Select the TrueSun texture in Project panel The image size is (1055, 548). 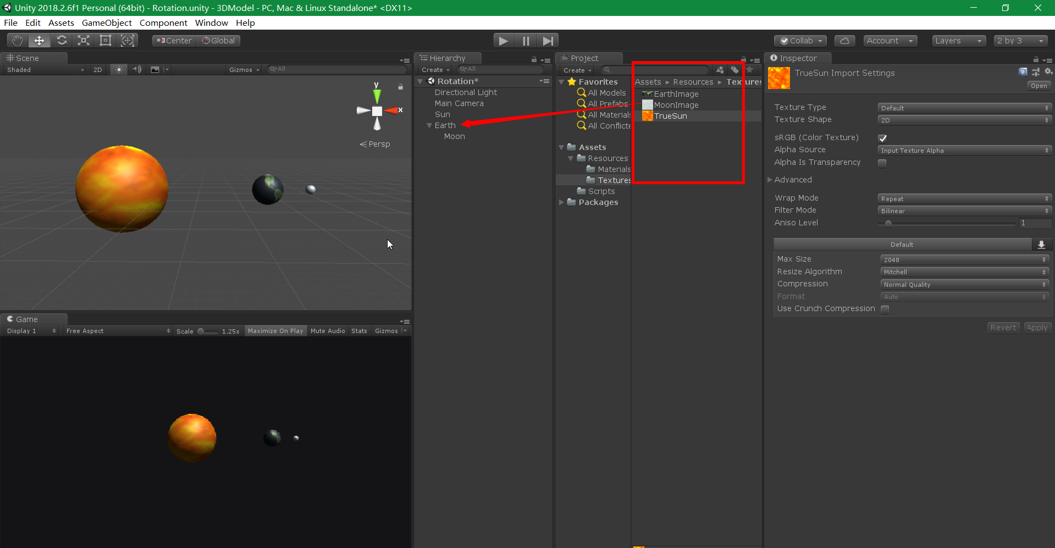point(670,116)
